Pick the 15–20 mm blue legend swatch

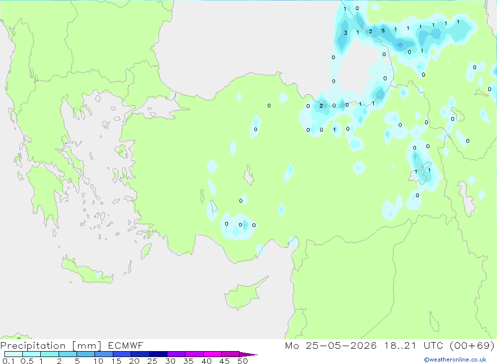(x=122, y=354)
